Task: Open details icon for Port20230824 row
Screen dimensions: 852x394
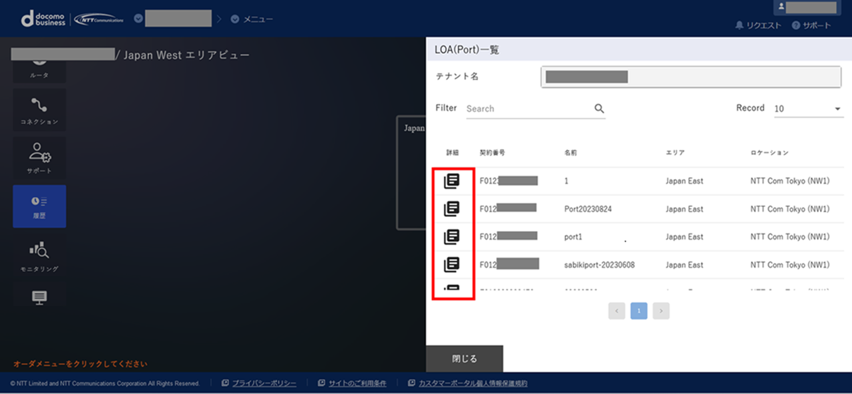Action: click(452, 209)
